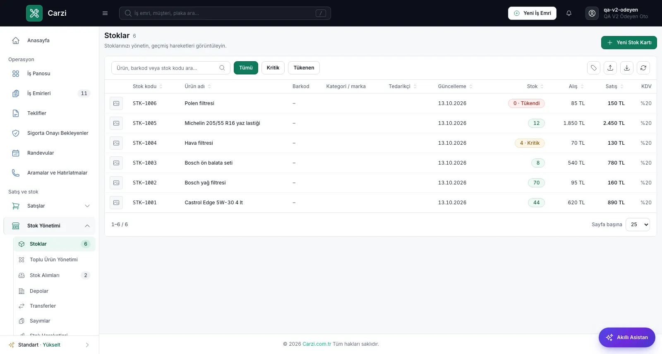Open image thumbnail for STK-1003
Screen dimensions: 662x354
116,163
